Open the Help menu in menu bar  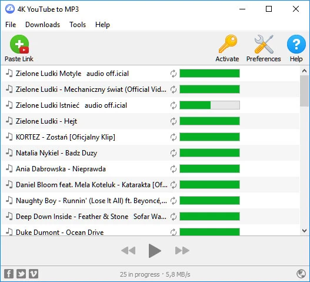(x=102, y=25)
